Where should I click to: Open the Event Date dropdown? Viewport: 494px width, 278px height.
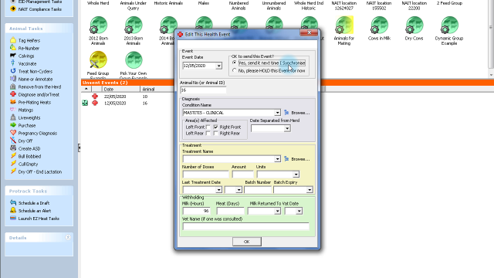[218, 66]
